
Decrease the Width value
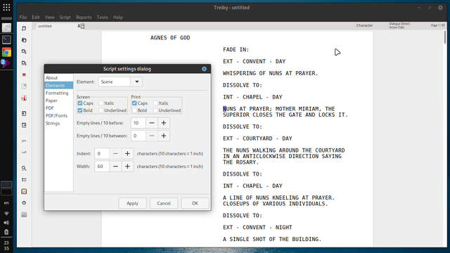click(x=115, y=167)
